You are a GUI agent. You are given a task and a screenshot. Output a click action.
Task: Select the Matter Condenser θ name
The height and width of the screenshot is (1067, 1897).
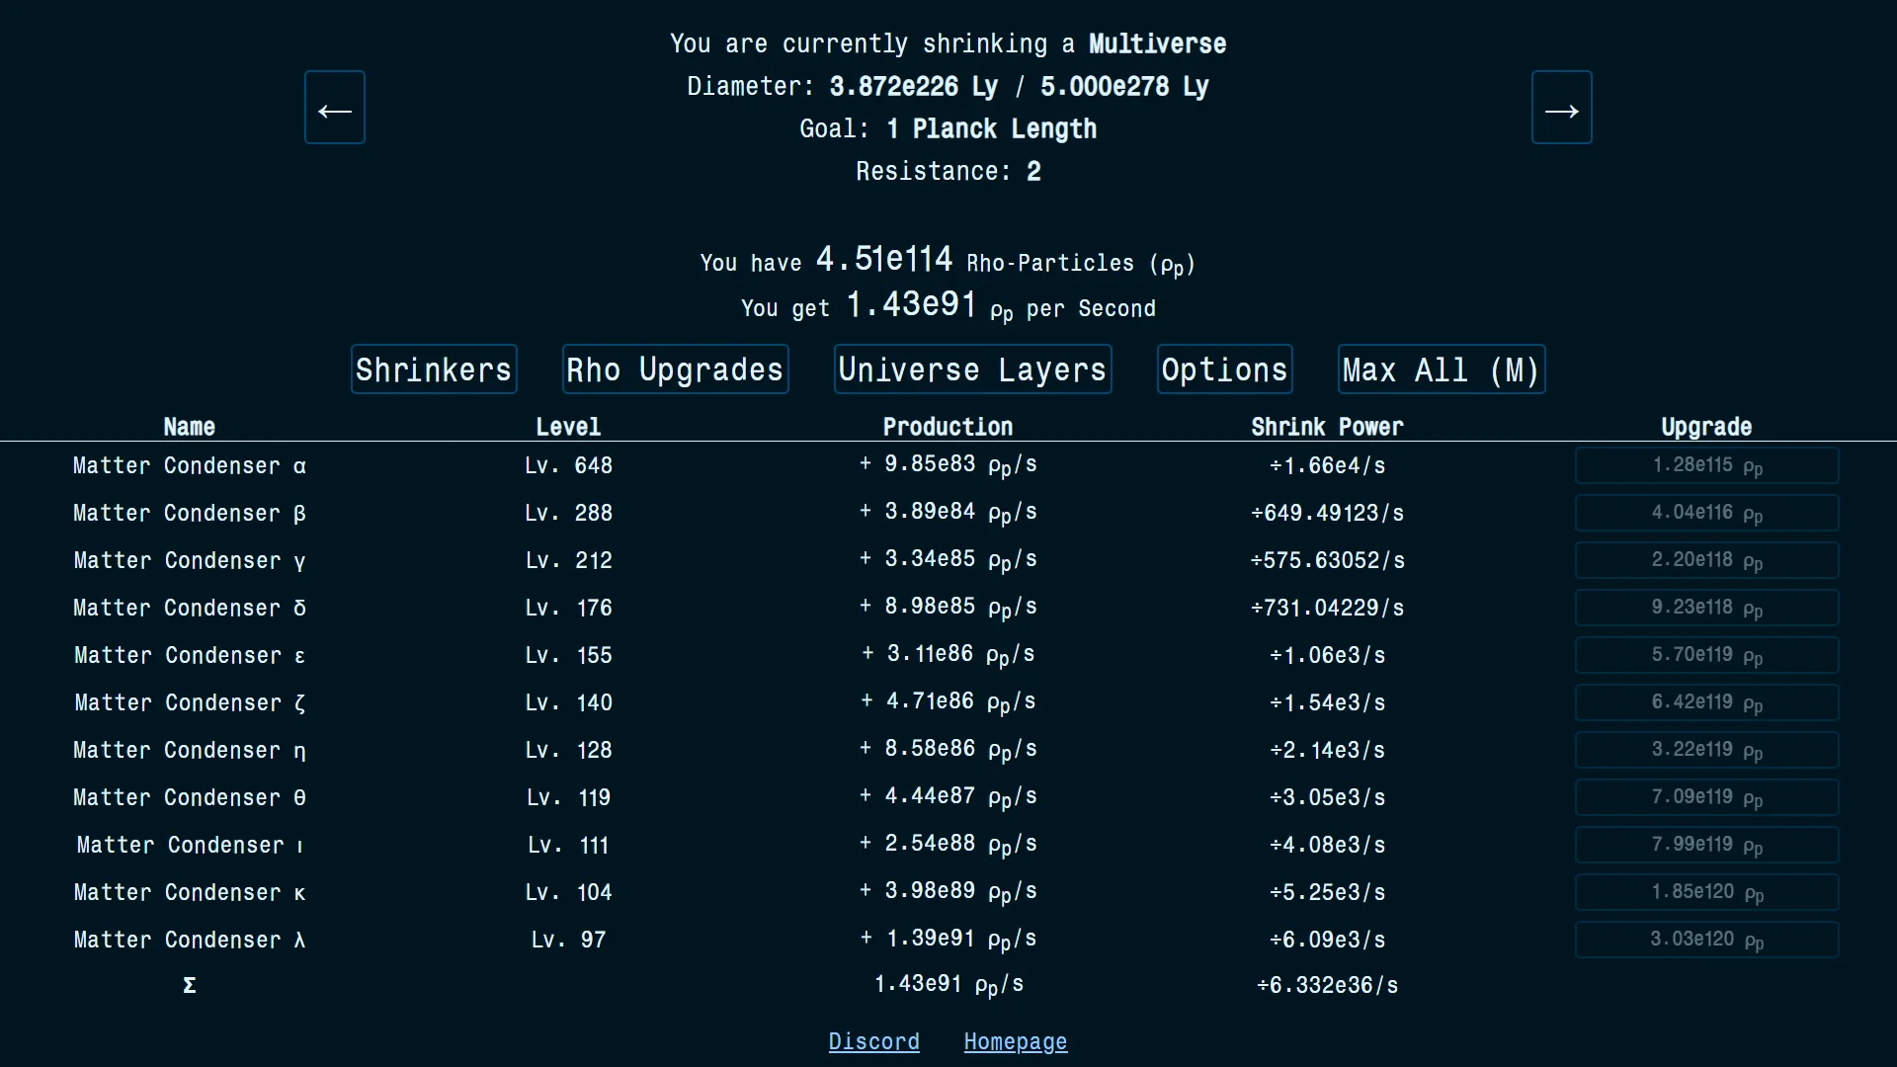click(x=189, y=797)
